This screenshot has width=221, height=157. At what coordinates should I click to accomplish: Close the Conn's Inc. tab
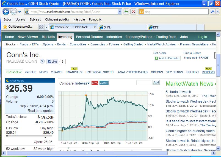point(95,27)
